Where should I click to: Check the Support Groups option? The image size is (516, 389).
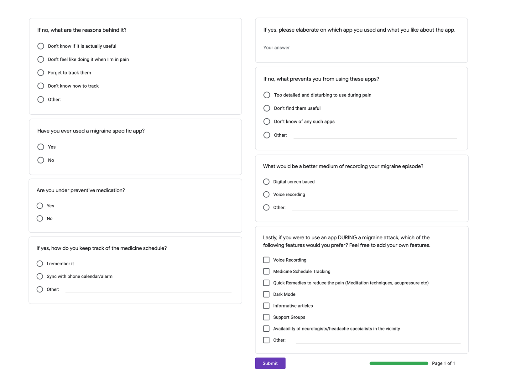point(266,317)
